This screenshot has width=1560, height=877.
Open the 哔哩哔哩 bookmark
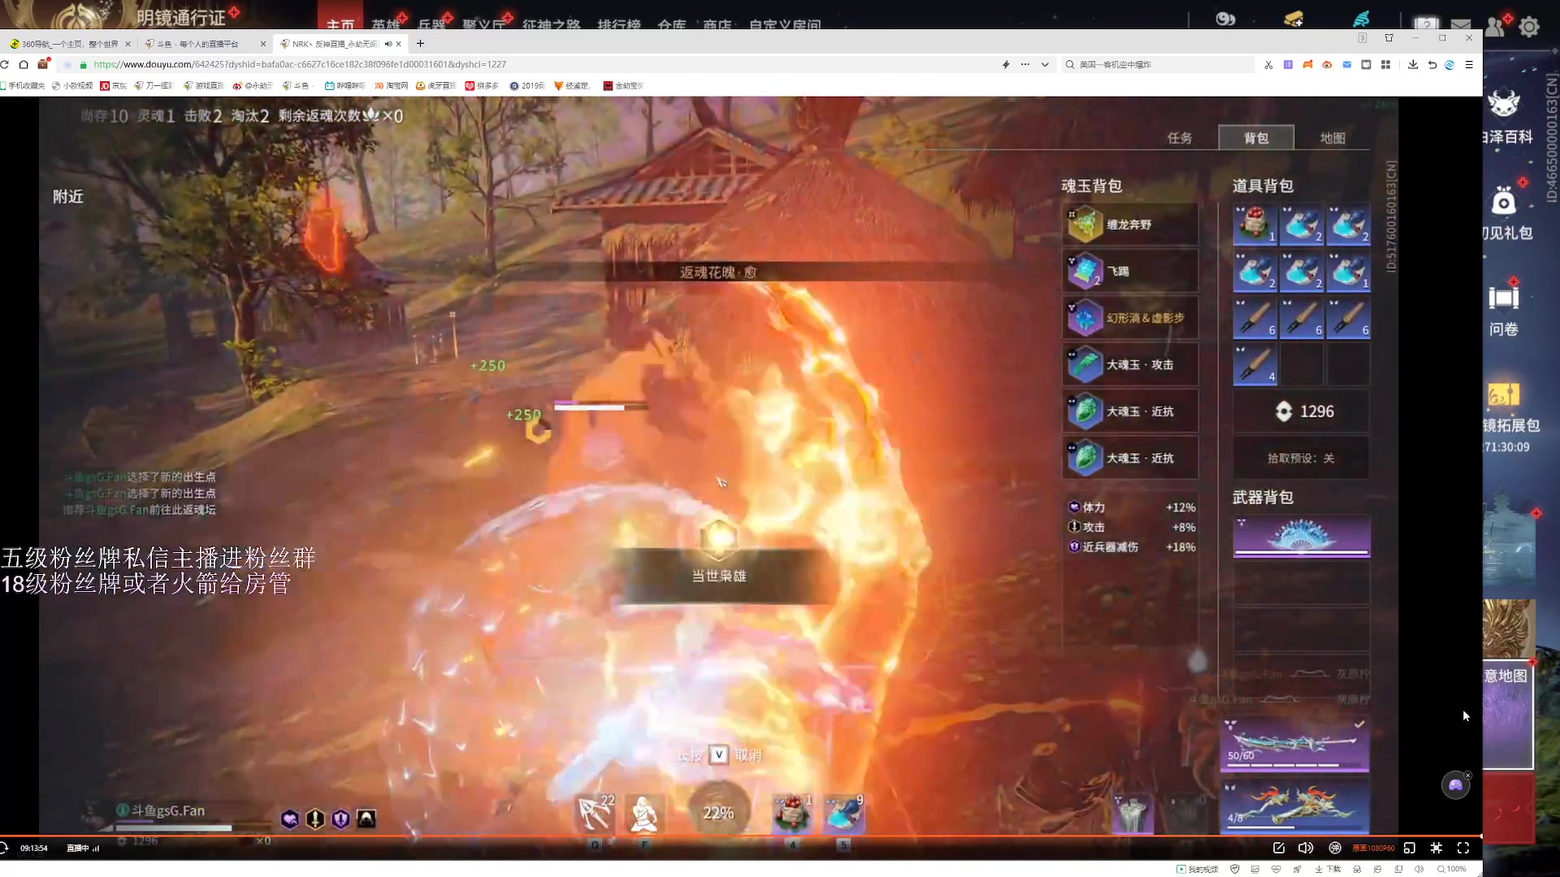click(x=344, y=85)
